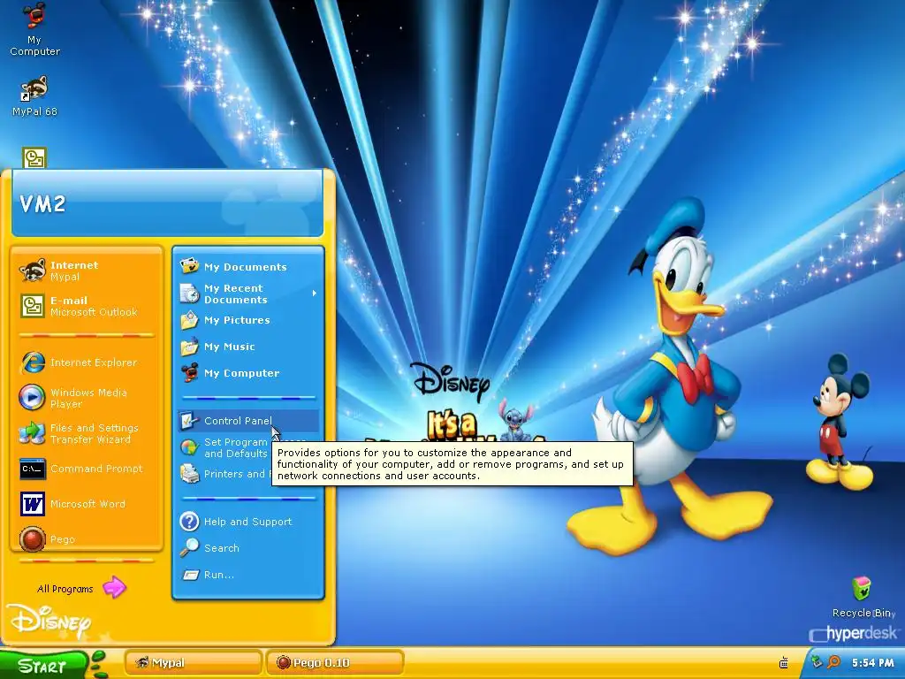Click the VM2 user name header
The width and height of the screenshot is (905, 679).
[x=42, y=203]
